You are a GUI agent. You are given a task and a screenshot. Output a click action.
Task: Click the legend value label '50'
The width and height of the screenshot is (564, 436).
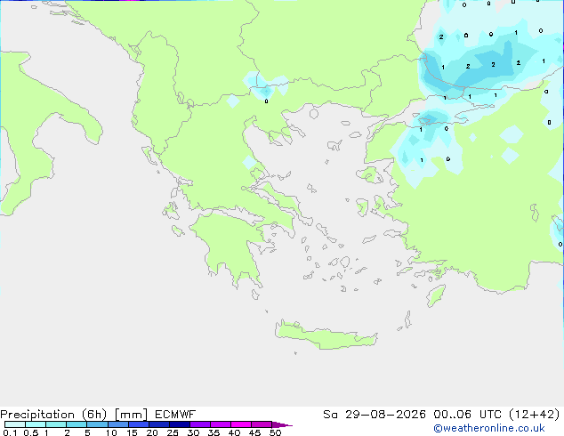coord(275,432)
